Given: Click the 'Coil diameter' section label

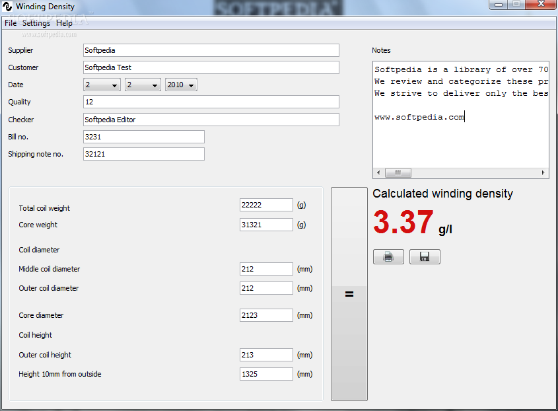Looking at the screenshot, I should [x=39, y=250].
